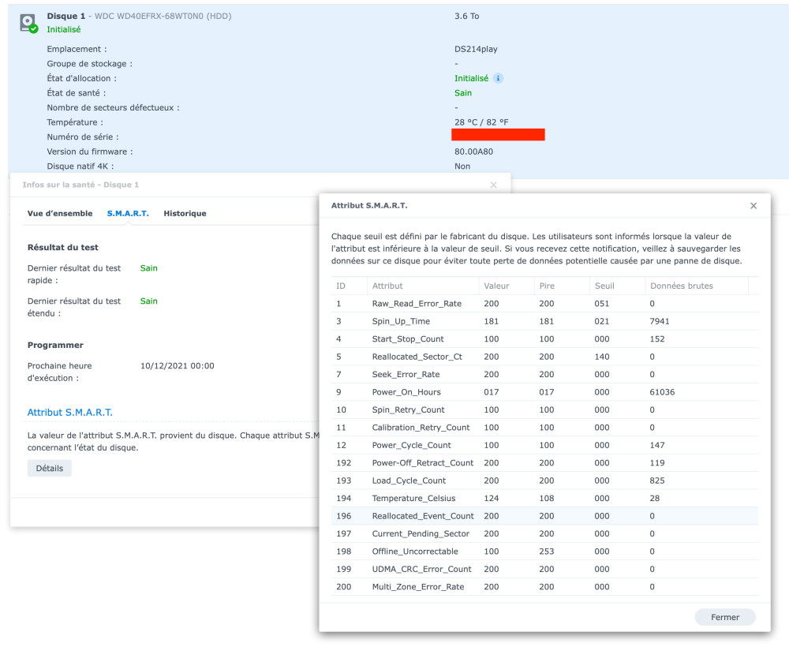
Task: Click the Disque 1 hard drive icon
Action: tap(28, 22)
